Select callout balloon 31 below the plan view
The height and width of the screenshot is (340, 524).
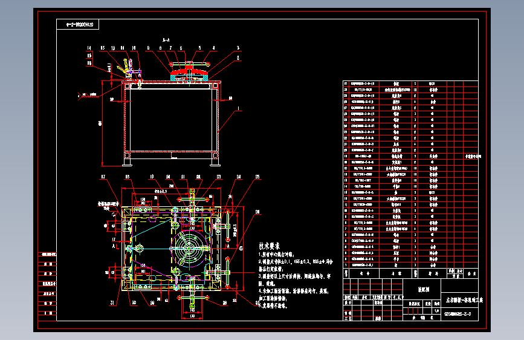(112, 303)
